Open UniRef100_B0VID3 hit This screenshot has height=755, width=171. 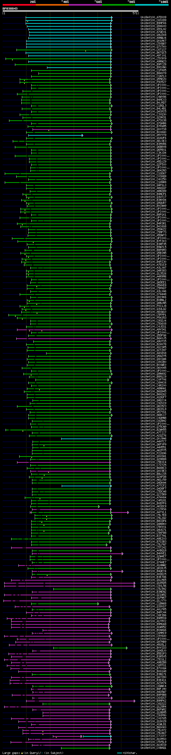point(153,648)
